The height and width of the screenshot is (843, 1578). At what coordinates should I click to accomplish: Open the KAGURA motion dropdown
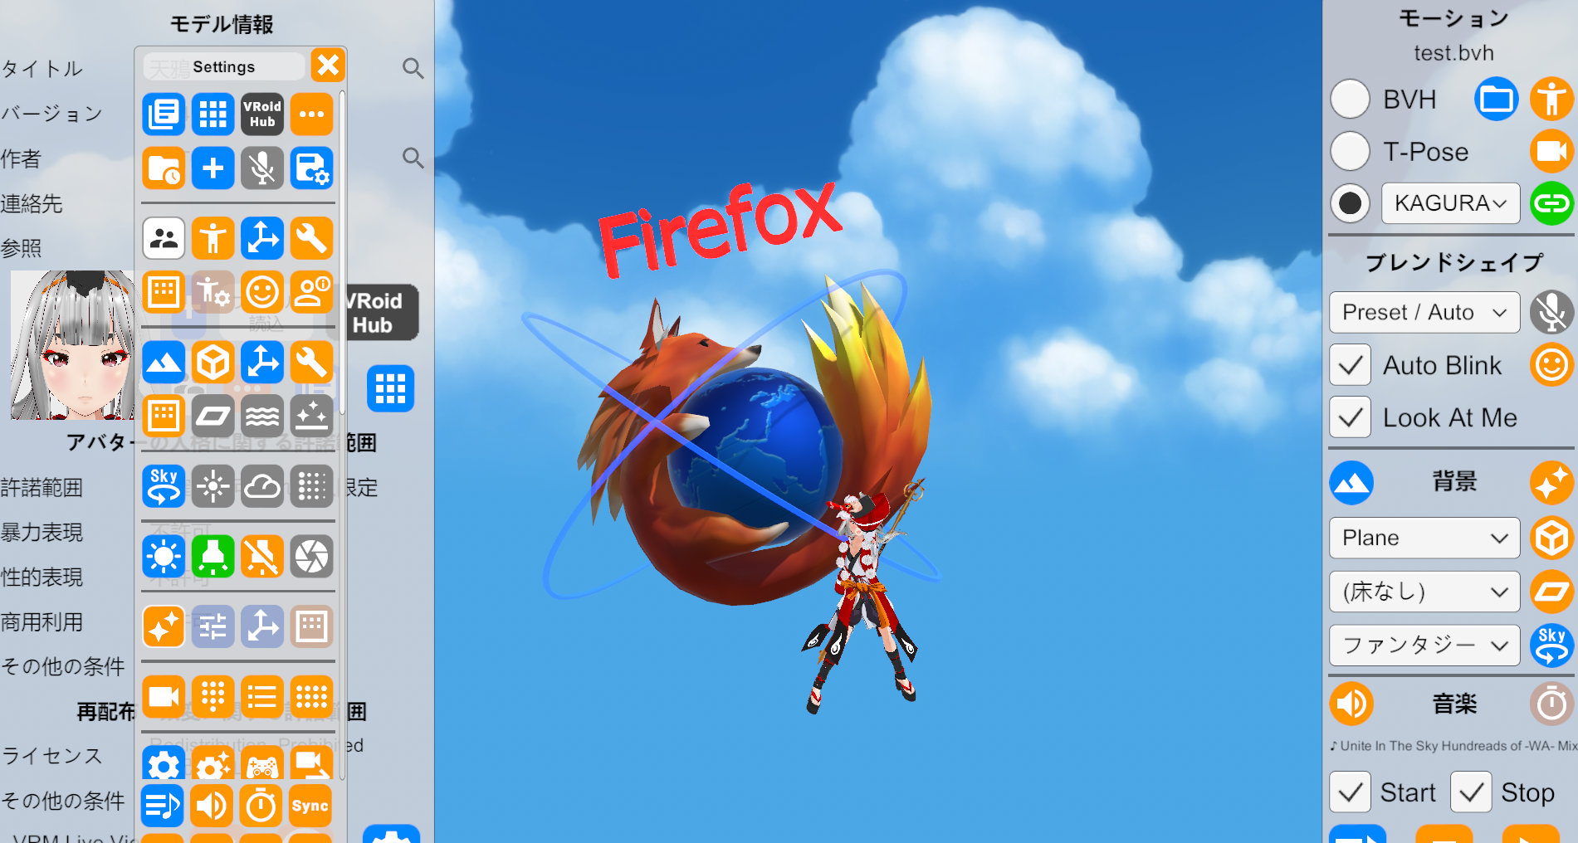point(1450,203)
